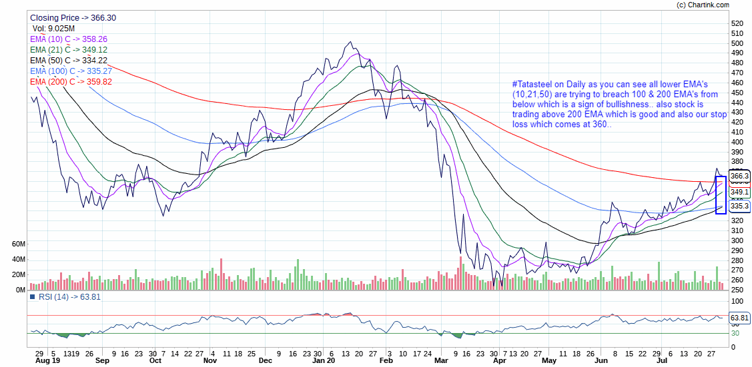Click the price peak near 500 in January
The width and height of the screenshot is (752, 367).
(x=350, y=42)
